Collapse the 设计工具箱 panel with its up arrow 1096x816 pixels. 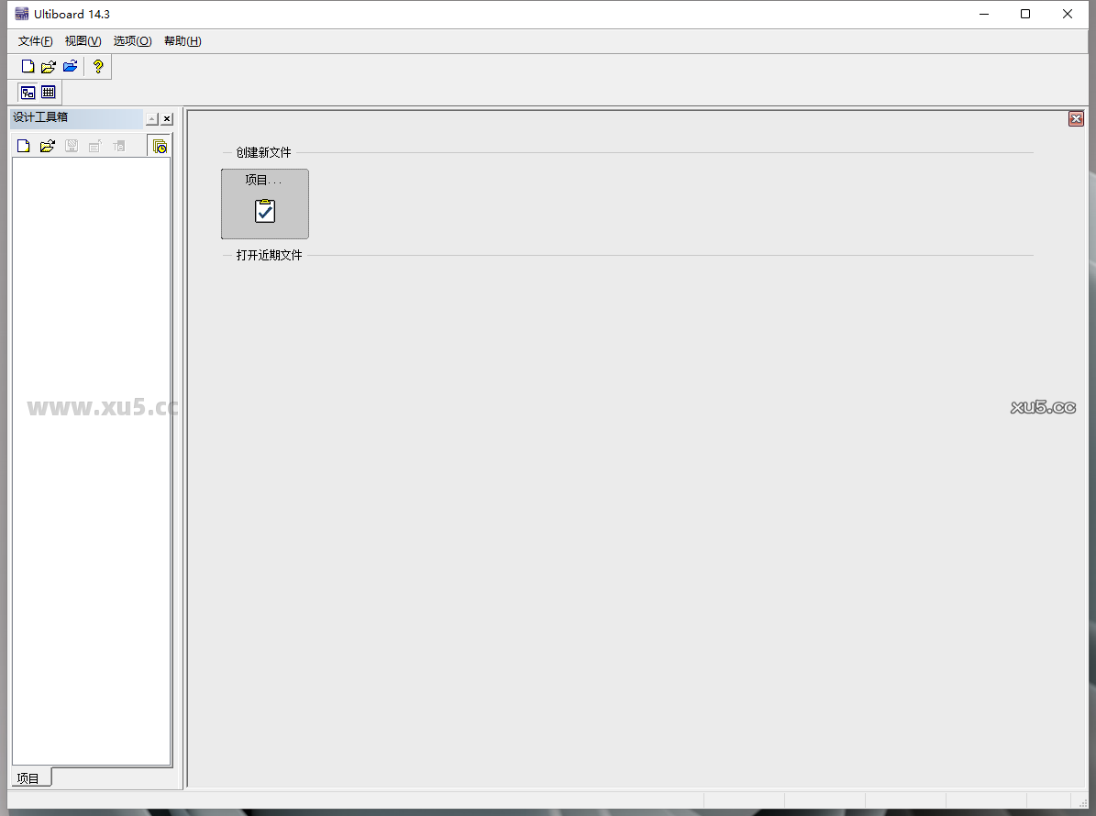click(x=152, y=118)
